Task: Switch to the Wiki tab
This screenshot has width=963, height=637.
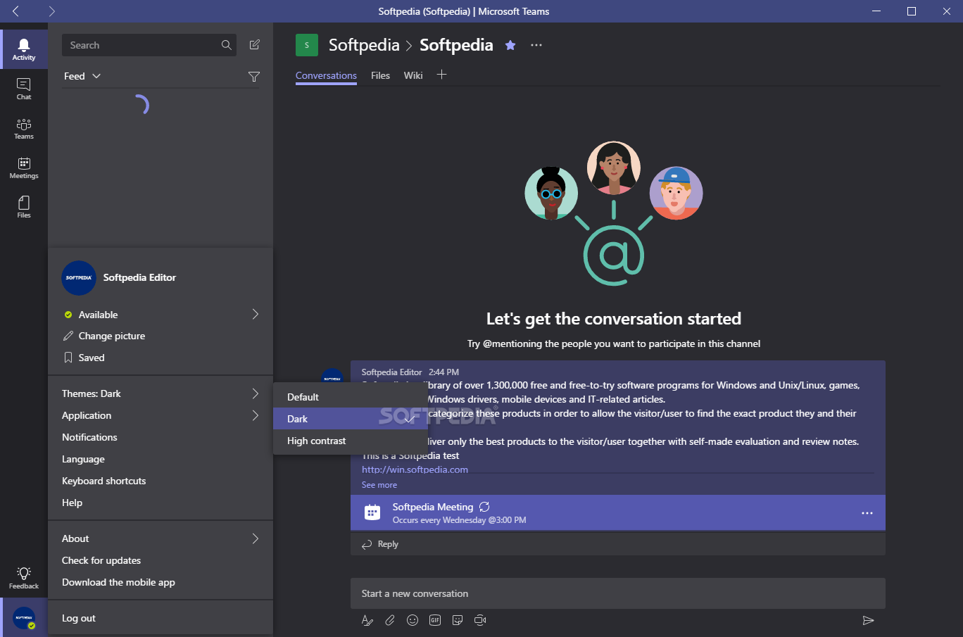Action: click(x=413, y=75)
